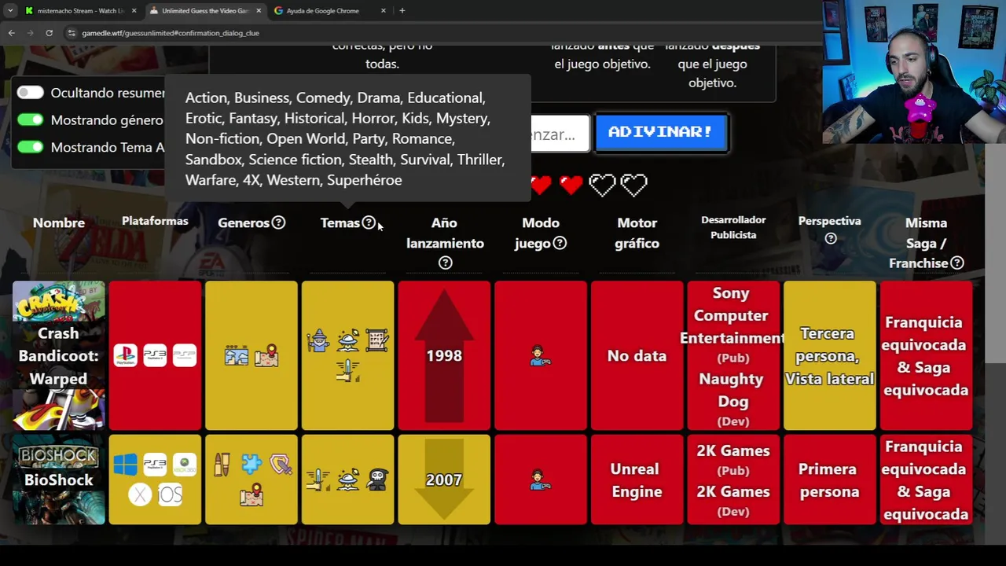Focus the game guess text input
The image size is (1006, 566).
(560, 134)
